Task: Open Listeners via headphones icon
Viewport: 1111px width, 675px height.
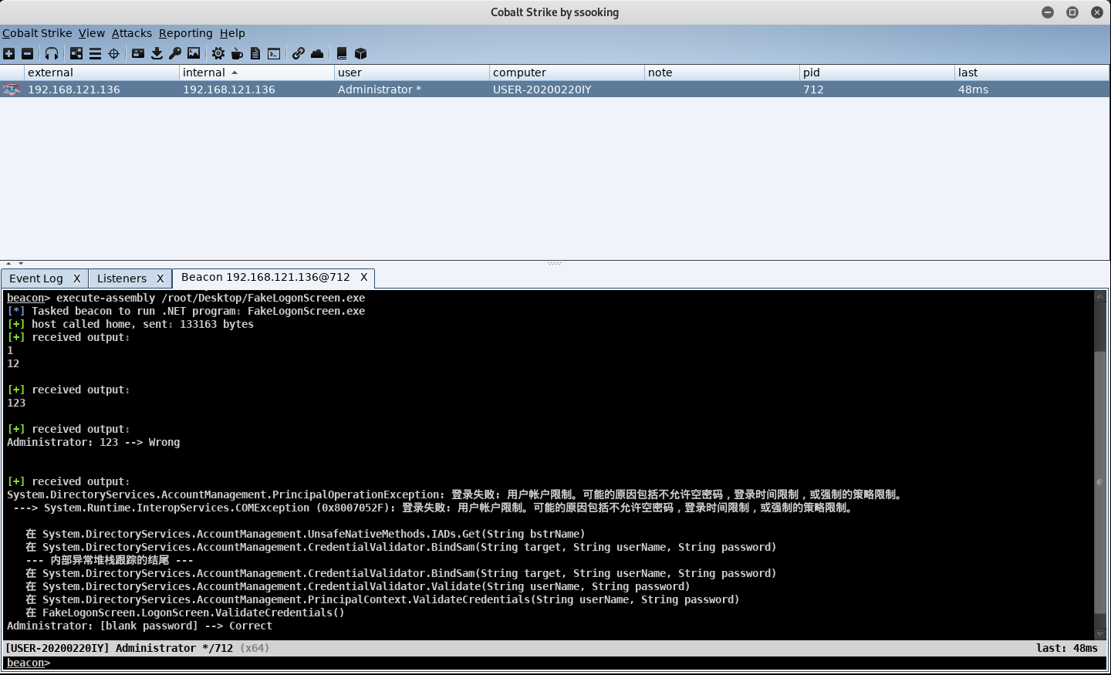Action: point(52,53)
